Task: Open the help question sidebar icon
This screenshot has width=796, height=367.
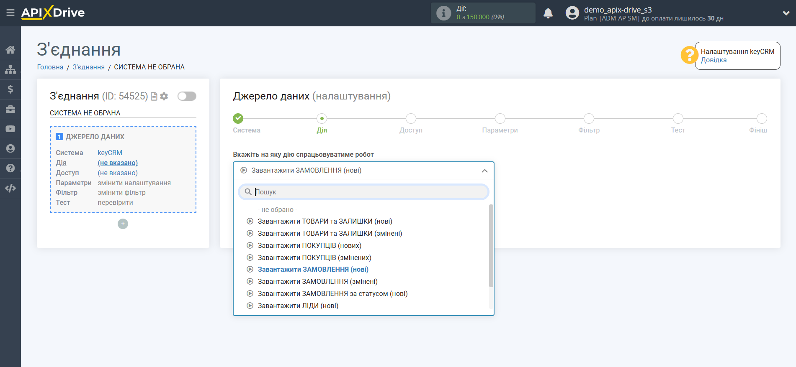Action: (10, 168)
